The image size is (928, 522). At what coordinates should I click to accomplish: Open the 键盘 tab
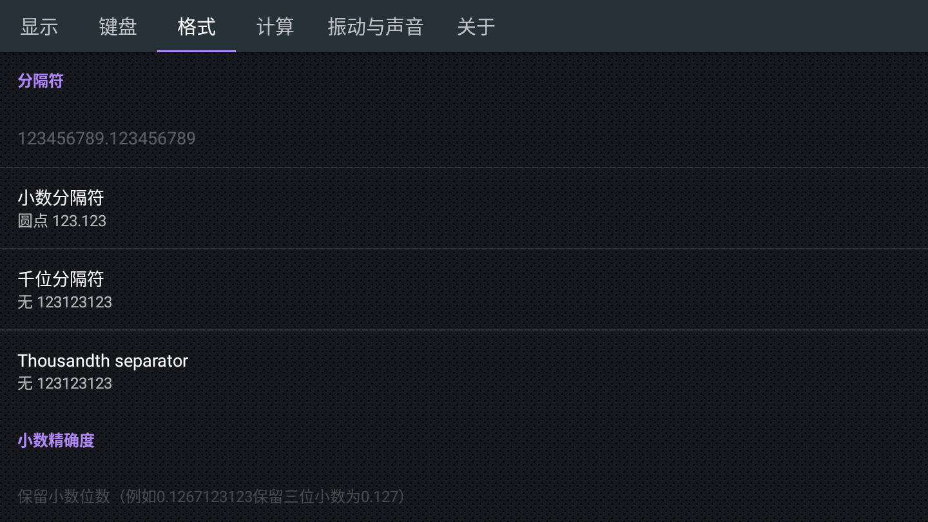pos(118,26)
